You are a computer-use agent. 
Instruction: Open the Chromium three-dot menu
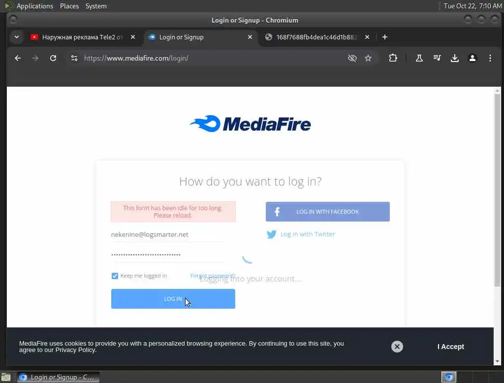[490, 58]
